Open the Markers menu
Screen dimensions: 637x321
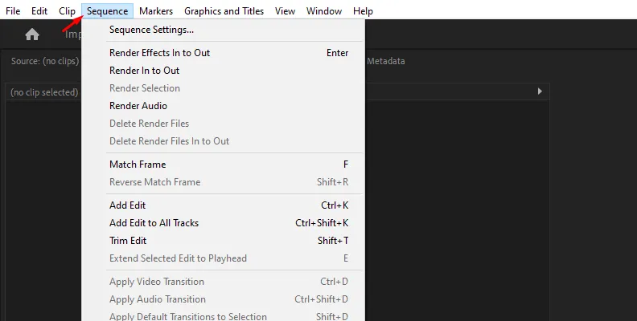tap(155, 11)
